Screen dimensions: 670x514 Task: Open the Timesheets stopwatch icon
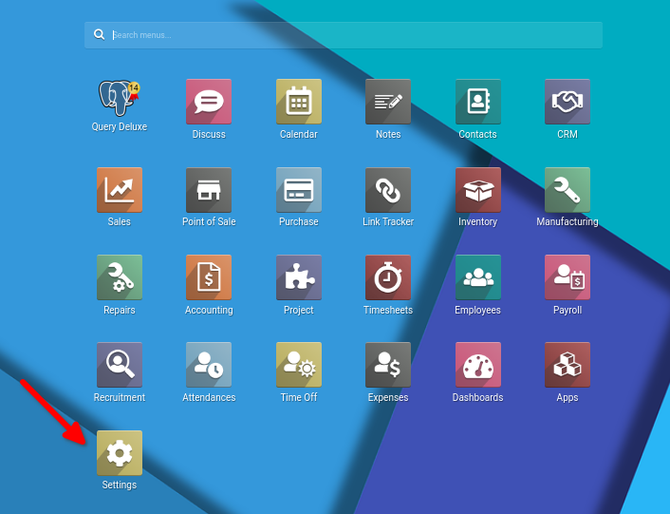[388, 277]
